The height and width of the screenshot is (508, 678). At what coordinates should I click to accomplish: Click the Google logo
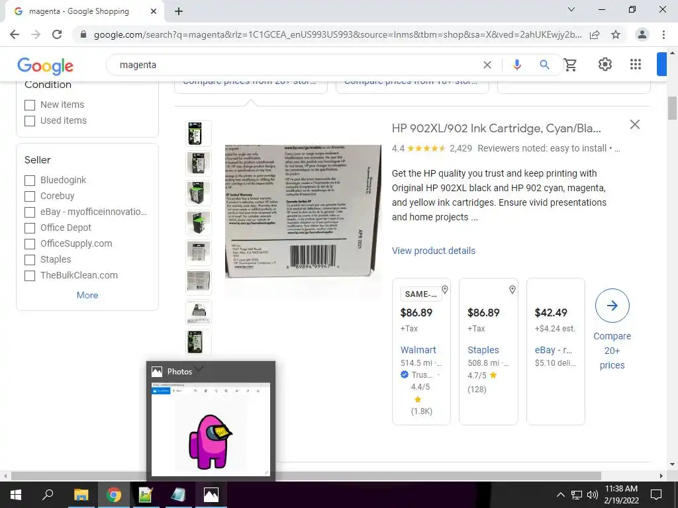(46, 65)
